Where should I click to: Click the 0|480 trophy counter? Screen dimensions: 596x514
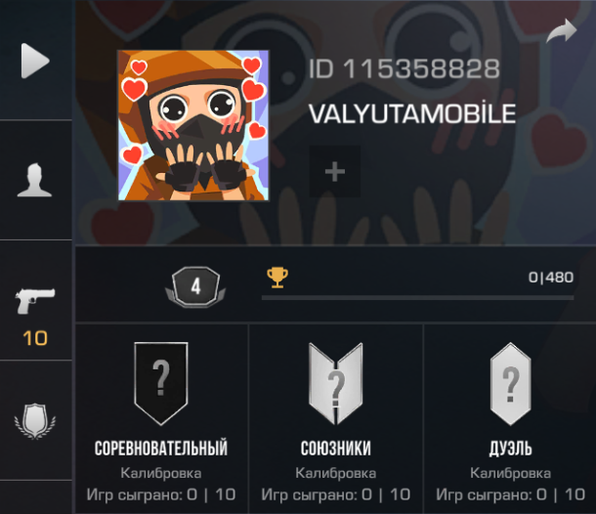click(x=551, y=278)
